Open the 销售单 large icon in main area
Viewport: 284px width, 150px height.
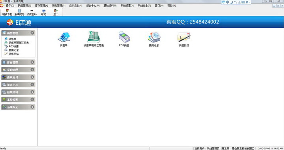[x=64, y=39]
